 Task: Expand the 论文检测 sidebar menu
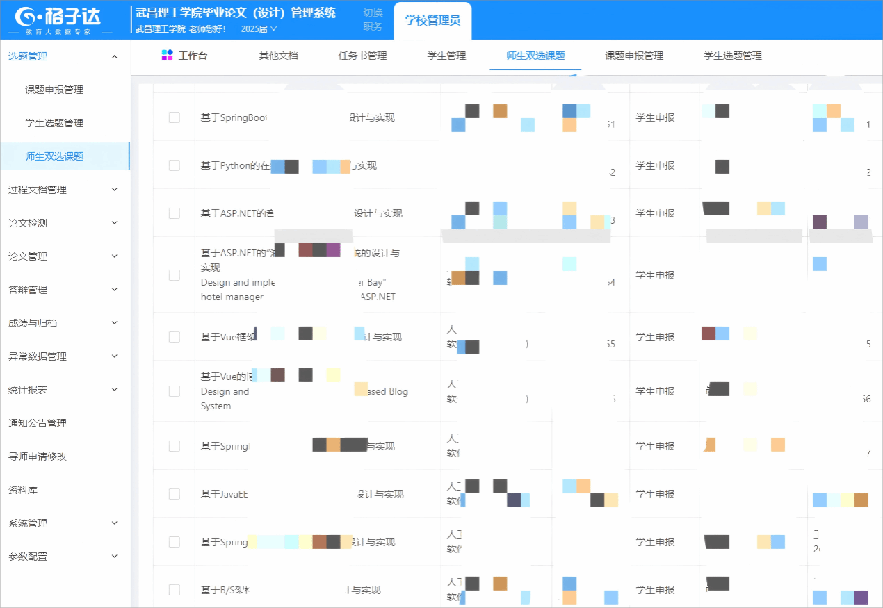pyautogui.click(x=115, y=223)
